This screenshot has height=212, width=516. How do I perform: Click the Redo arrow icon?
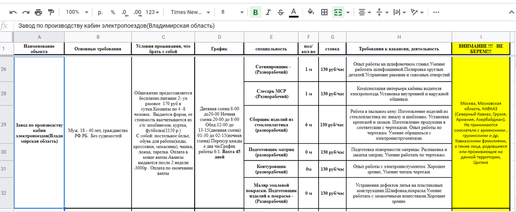pos(26,12)
